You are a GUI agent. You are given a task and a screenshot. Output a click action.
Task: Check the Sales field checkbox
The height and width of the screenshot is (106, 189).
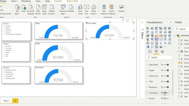click(179, 40)
